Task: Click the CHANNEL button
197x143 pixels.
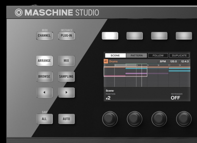Action: (45, 36)
